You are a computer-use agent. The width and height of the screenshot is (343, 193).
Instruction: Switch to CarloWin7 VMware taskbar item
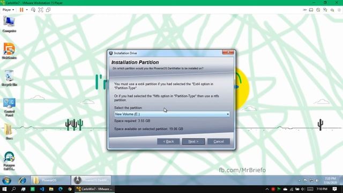pyautogui.click(x=94, y=189)
